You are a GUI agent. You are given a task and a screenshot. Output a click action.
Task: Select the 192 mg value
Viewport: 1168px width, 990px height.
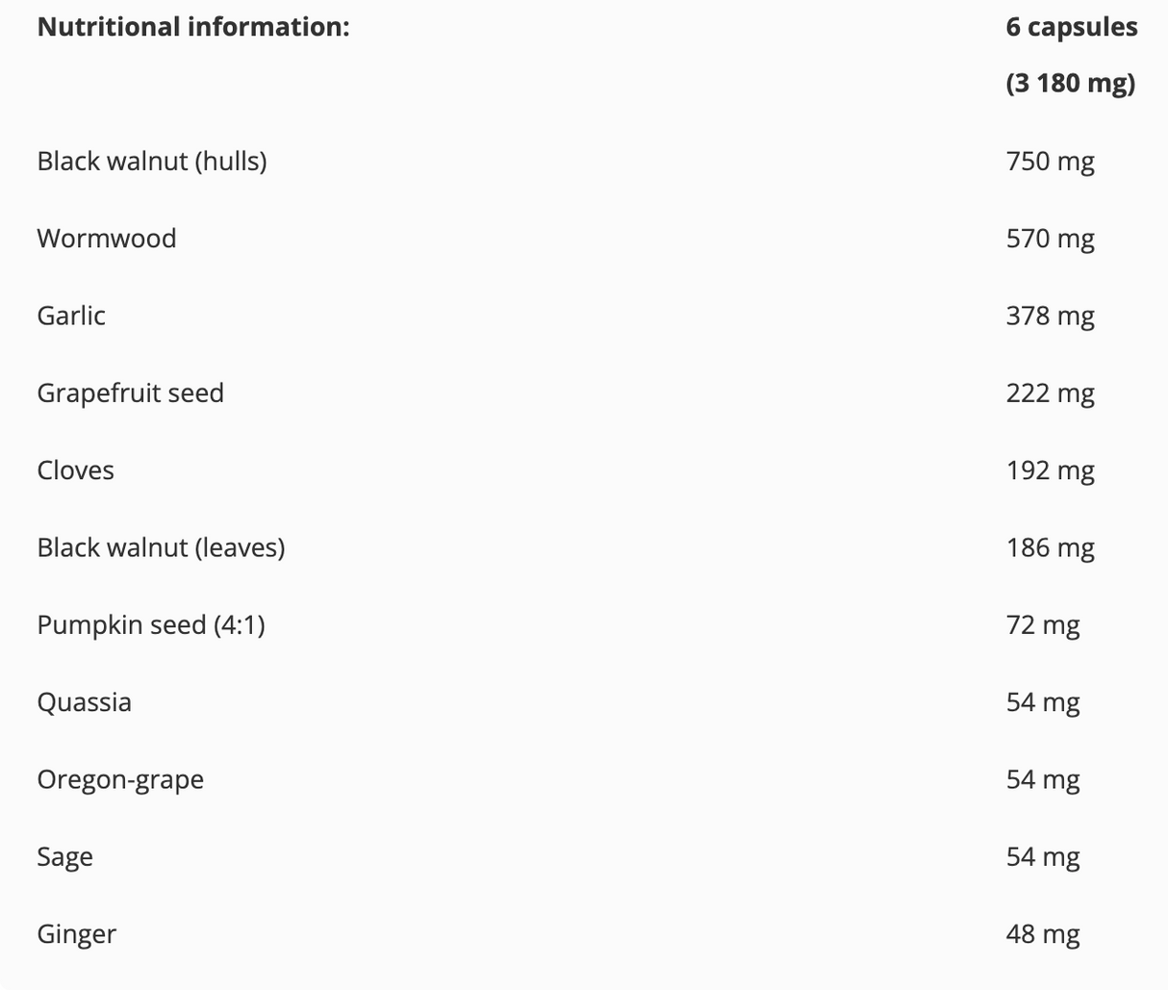point(1051,470)
